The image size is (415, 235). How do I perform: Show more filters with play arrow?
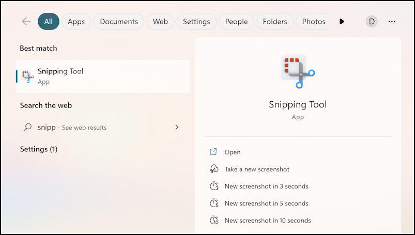342,22
